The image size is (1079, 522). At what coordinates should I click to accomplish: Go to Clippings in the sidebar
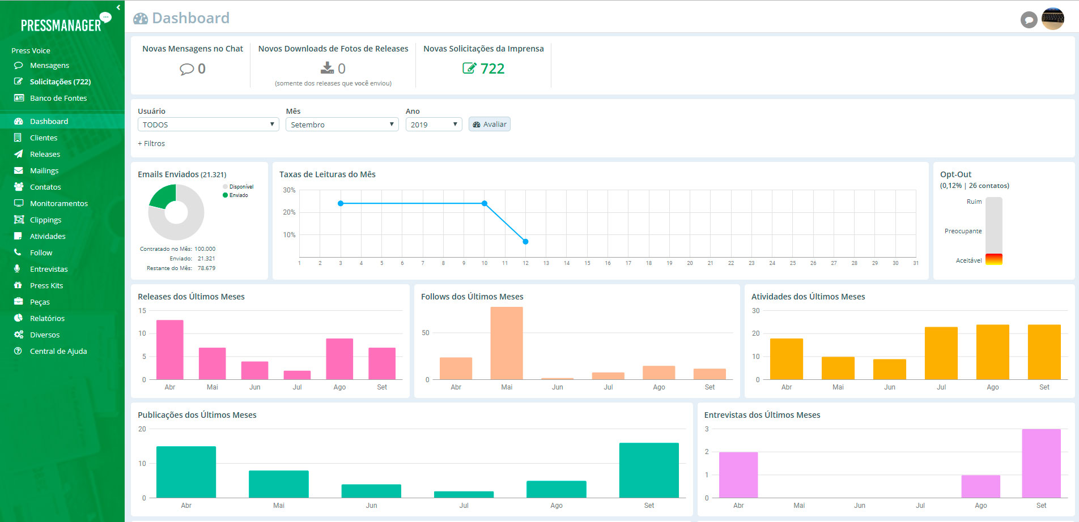45,220
